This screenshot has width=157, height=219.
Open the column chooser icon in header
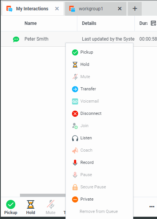[154, 23]
